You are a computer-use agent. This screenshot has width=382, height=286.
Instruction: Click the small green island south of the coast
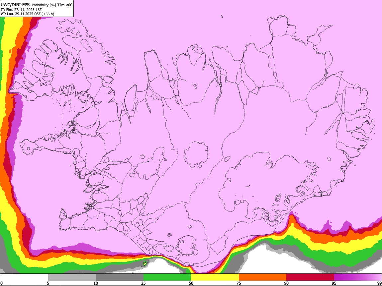coord(145,263)
